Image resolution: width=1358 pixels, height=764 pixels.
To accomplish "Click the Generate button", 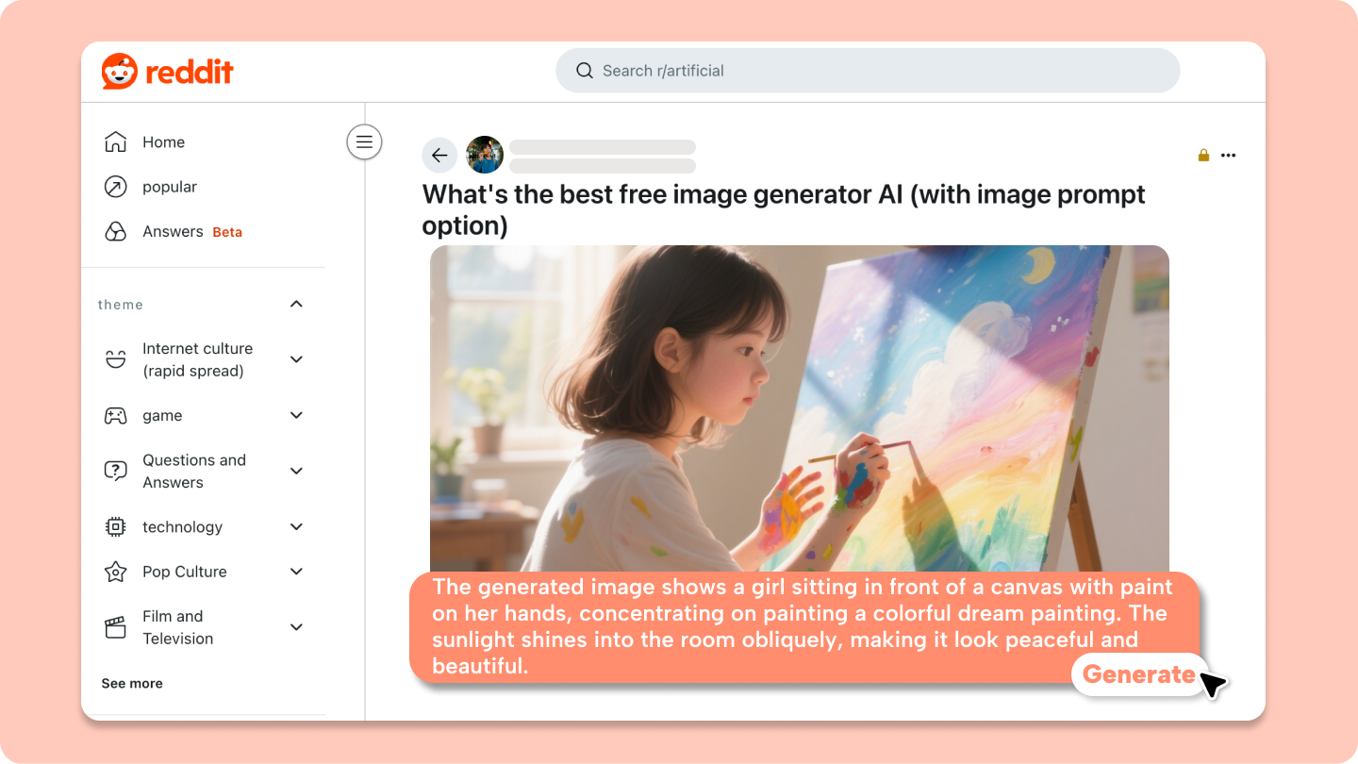I will point(1138,674).
